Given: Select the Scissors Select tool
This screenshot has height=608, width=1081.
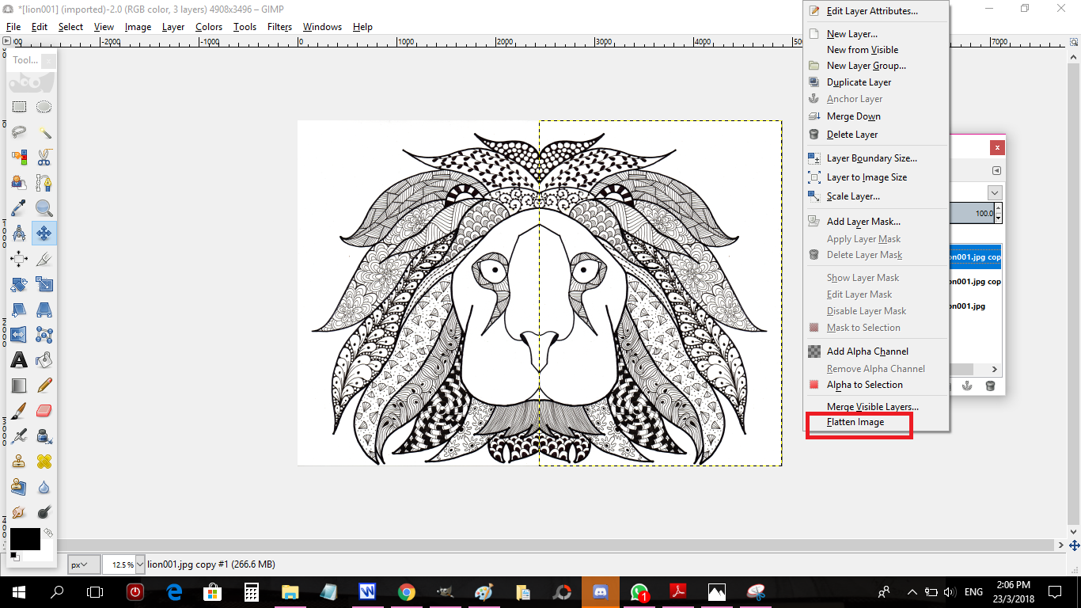Looking at the screenshot, I should click(x=44, y=158).
